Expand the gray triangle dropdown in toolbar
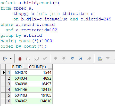The image size is (115, 106). (108, 58)
